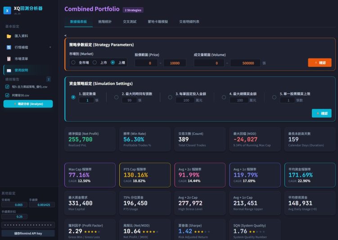Click the collapse arrow above Strategy Parameters
338x240 pixels.
(66, 35)
